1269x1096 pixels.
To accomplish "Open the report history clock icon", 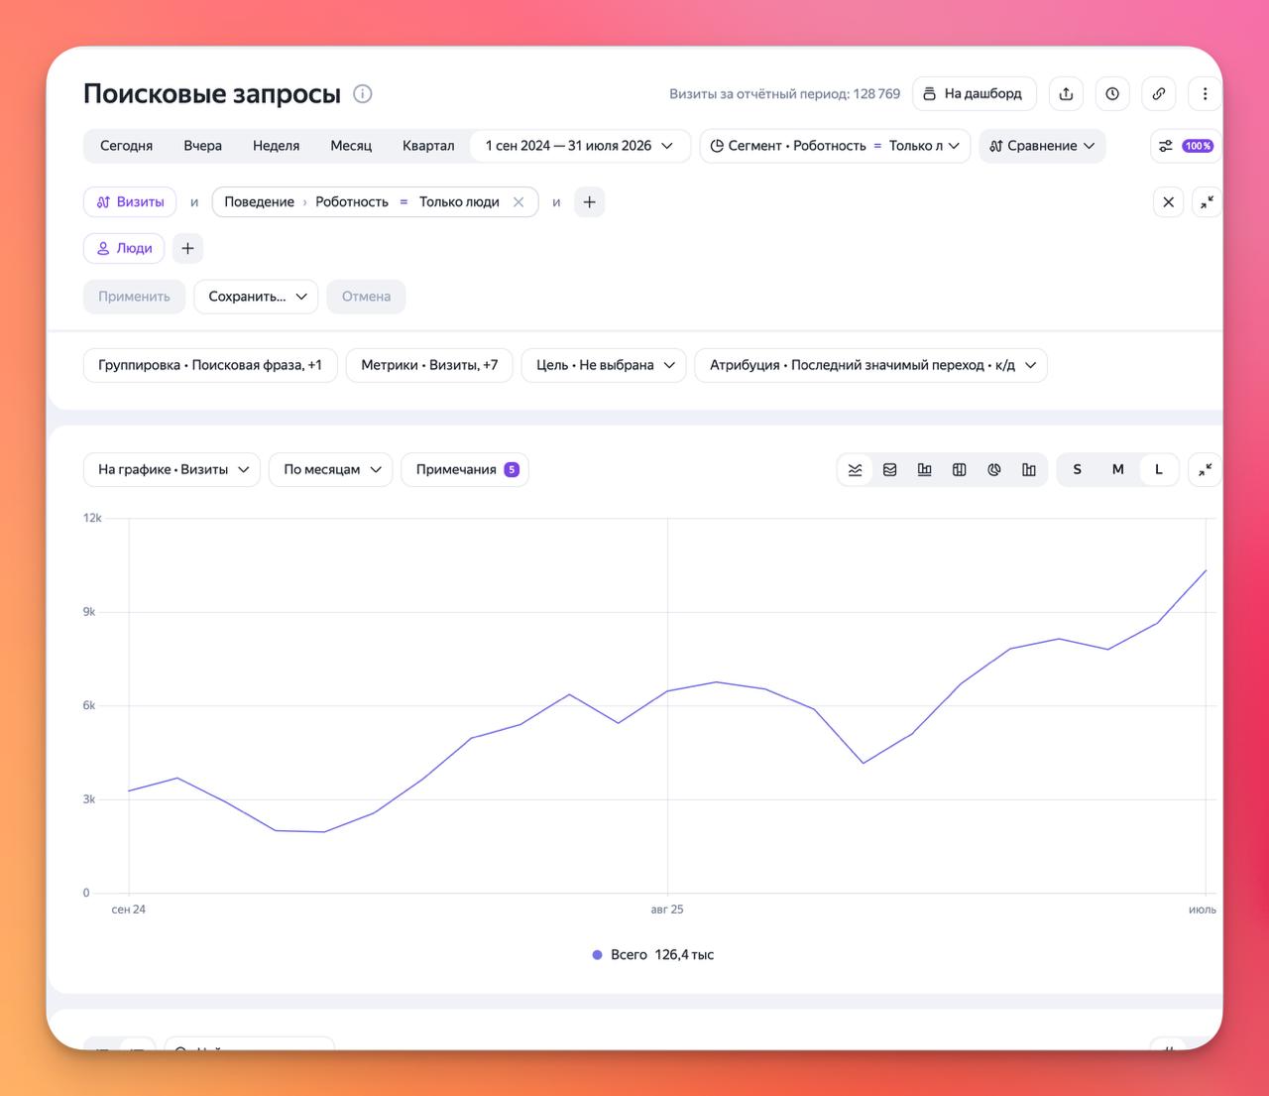I will pos(1112,94).
